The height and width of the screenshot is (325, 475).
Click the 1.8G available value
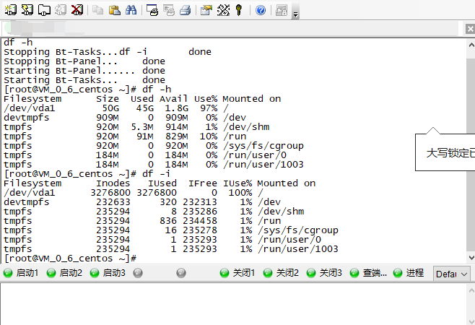click(177, 108)
